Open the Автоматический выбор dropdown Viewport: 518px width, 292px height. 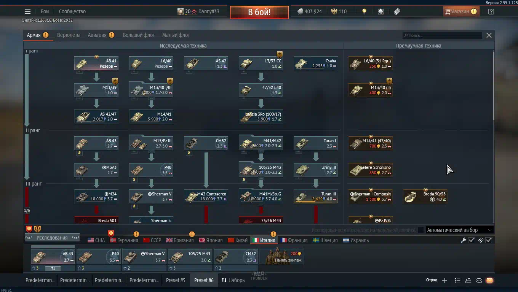(459, 230)
